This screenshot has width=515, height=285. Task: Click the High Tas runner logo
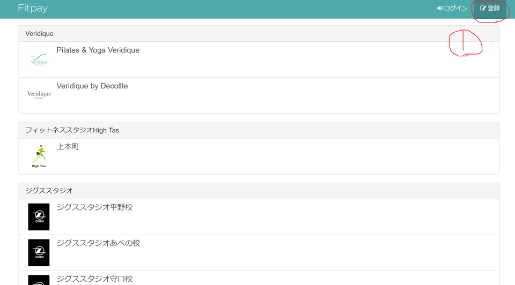coord(39,156)
